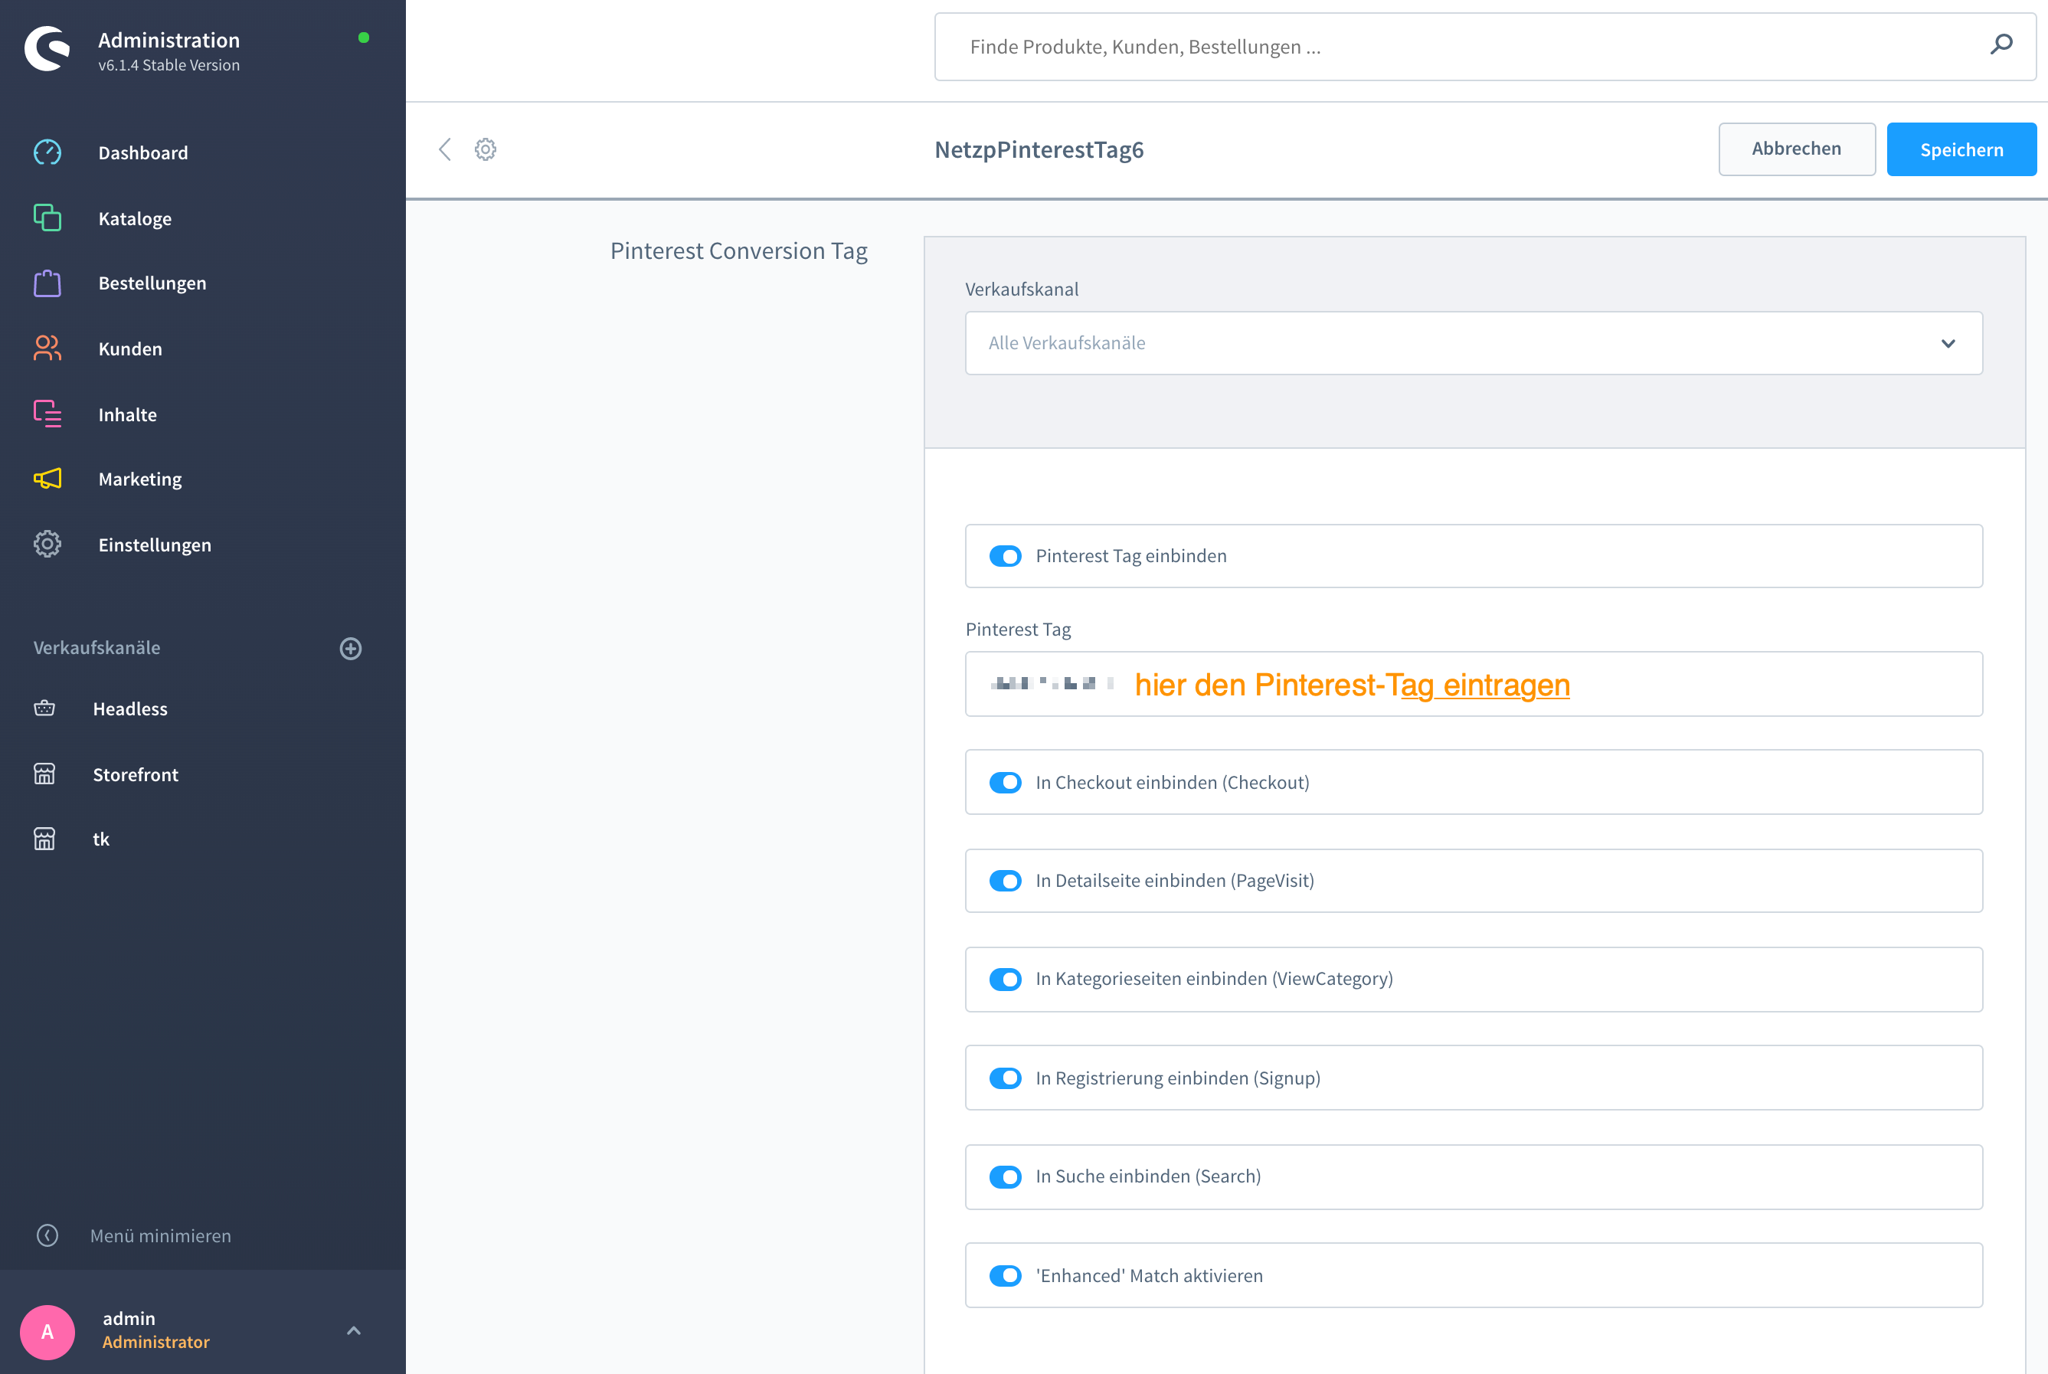Click back navigation arrow button
Viewport: 2048px width, 1374px height.
[x=444, y=149]
